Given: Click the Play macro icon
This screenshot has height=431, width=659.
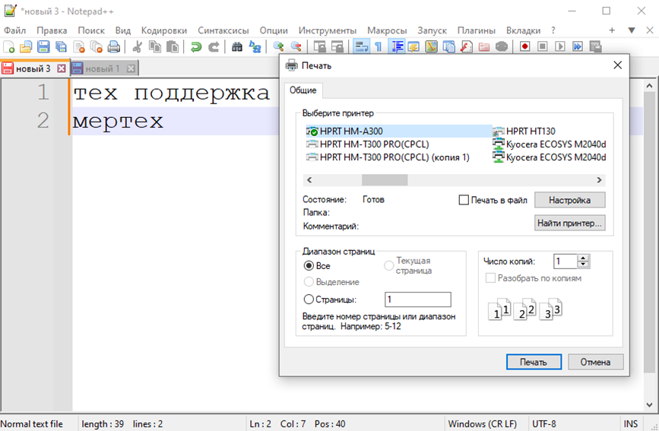Looking at the screenshot, I should coord(560,46).
